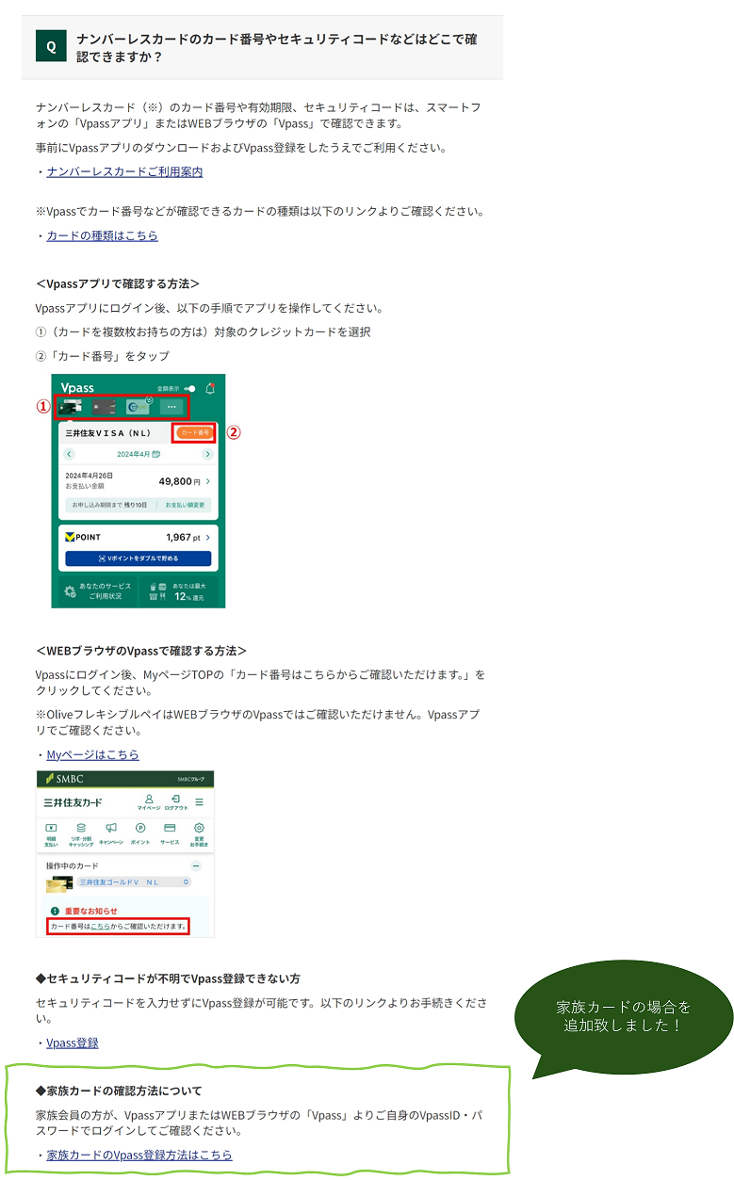Click the ＜Vpassアプリで確認する方法＞ heading
This screenshot has width=734, height=1180.
click(118, 283)
